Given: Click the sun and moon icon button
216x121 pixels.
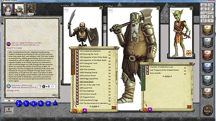Looking at the screenshot, I should coord(204,17).
